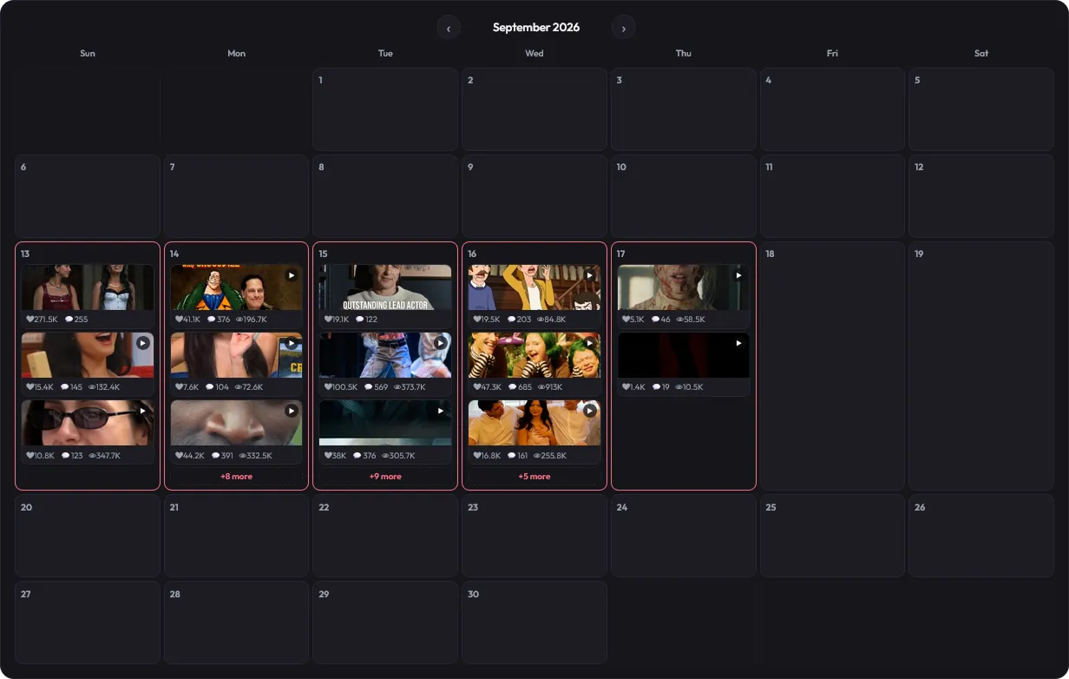Open the thumbnail above 7.6K likes
The width and height of the screenshot is (1069, 679).
click(237, 355)
